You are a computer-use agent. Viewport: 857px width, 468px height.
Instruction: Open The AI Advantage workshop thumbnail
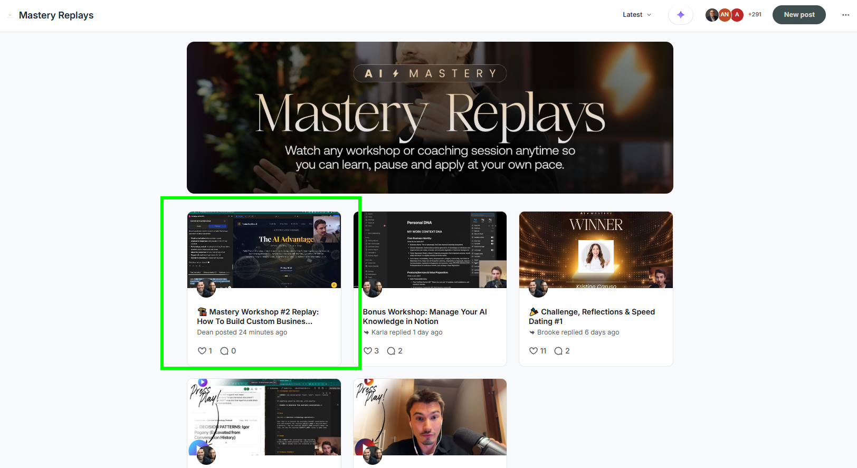(x=264, y=250)
